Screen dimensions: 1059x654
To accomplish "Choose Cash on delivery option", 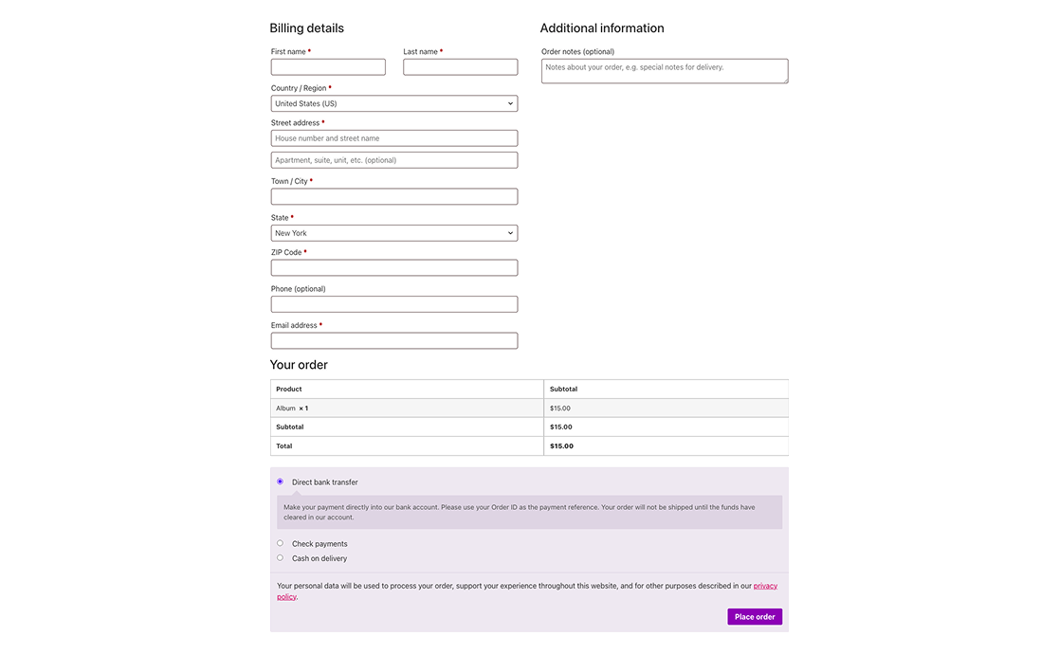I will (x=280, y=557).
